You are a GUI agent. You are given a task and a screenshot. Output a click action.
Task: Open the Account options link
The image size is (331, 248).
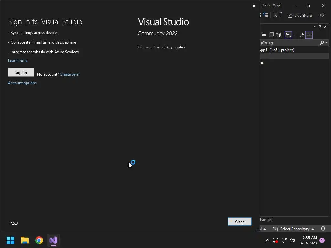22,83
